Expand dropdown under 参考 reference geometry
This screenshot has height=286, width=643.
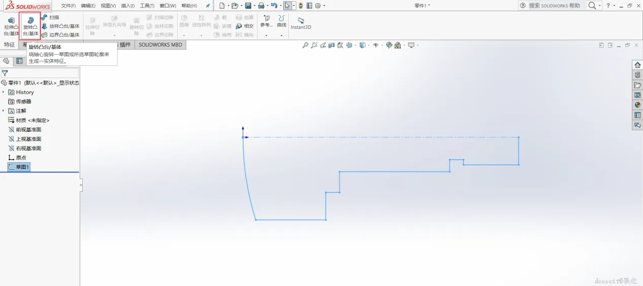coord(266,35)
